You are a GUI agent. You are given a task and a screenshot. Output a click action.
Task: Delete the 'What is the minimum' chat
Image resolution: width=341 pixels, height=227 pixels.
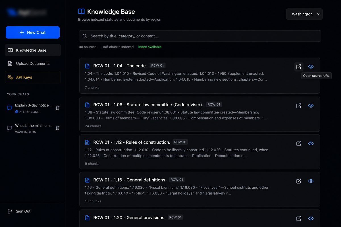coord(57,128)
